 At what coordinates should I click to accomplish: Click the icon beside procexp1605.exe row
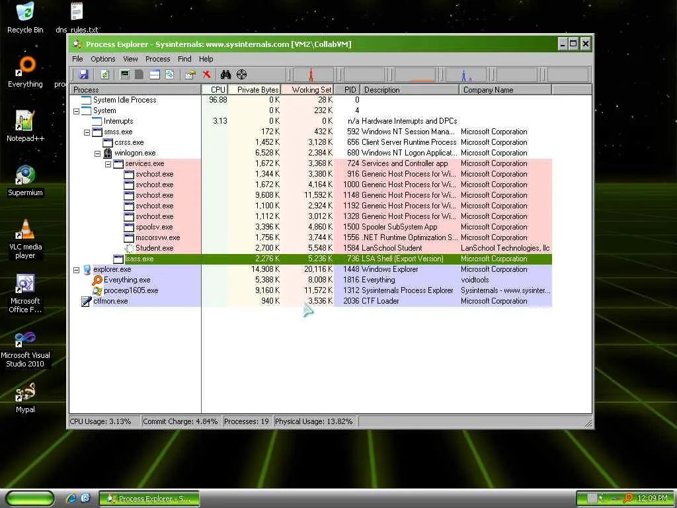[x=97, y=291]
